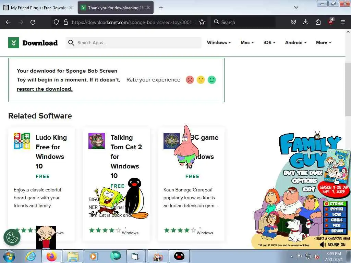351x263 pixels.
Task: Click the muted volume tray icon
Action: [316, 257]
